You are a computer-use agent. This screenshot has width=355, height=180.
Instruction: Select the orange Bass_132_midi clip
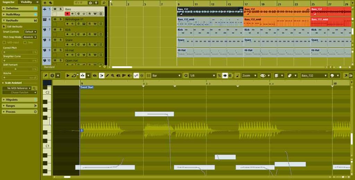277,22
